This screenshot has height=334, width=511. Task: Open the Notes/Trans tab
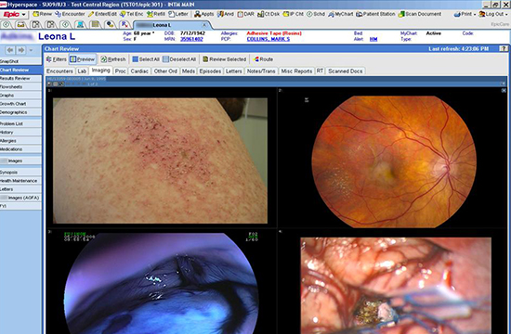261,71
